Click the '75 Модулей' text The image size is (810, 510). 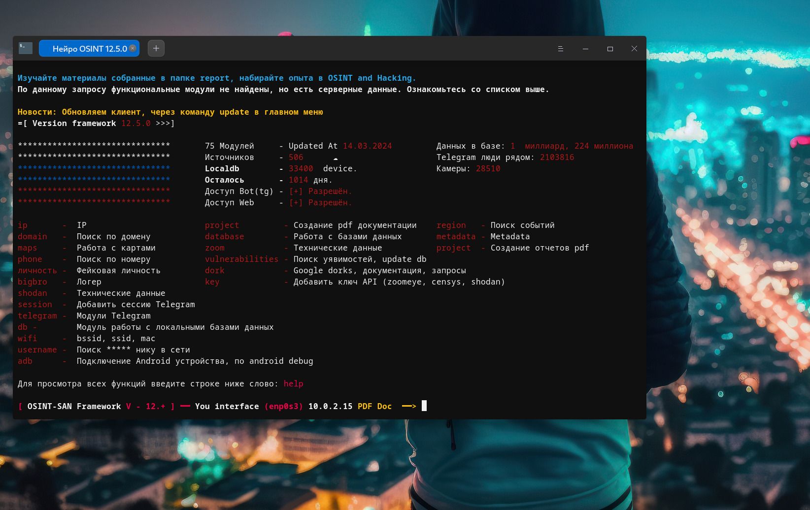tap(230, 146)
